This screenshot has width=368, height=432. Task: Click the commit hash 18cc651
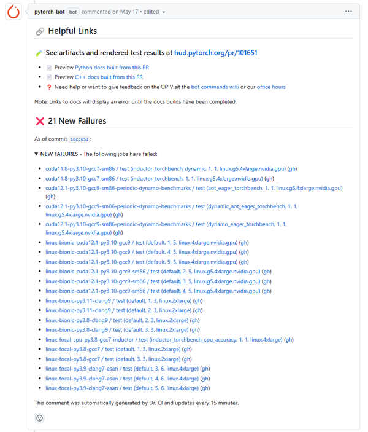tap(79, 139)
